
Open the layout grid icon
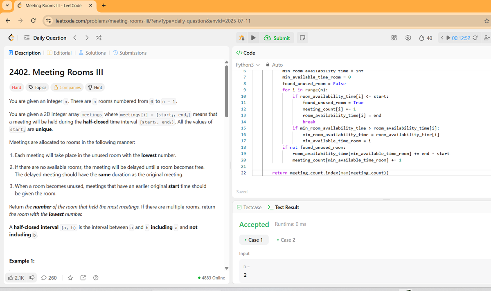pyautogui.click(x=394, y=38)
